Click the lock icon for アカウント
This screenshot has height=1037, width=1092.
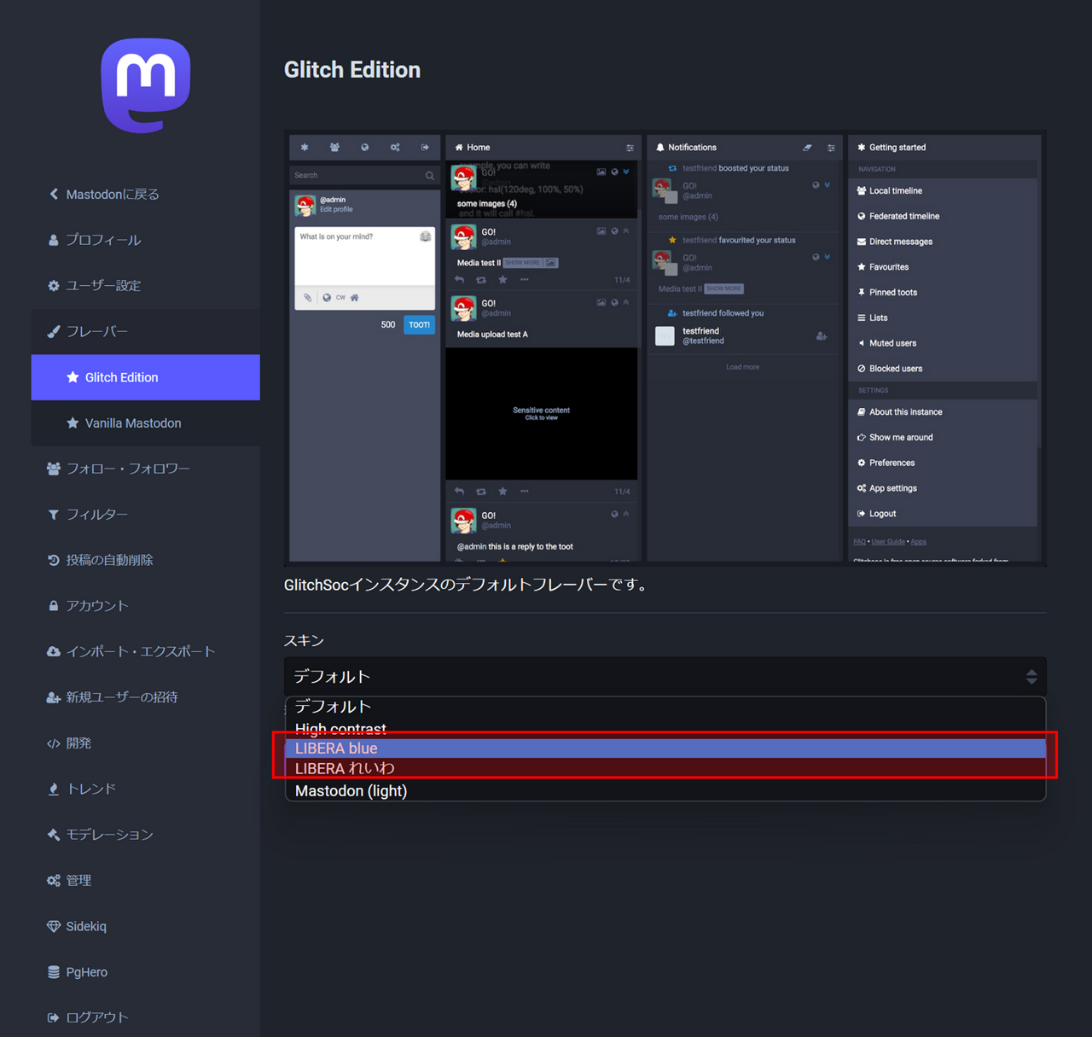coord(54,606)
